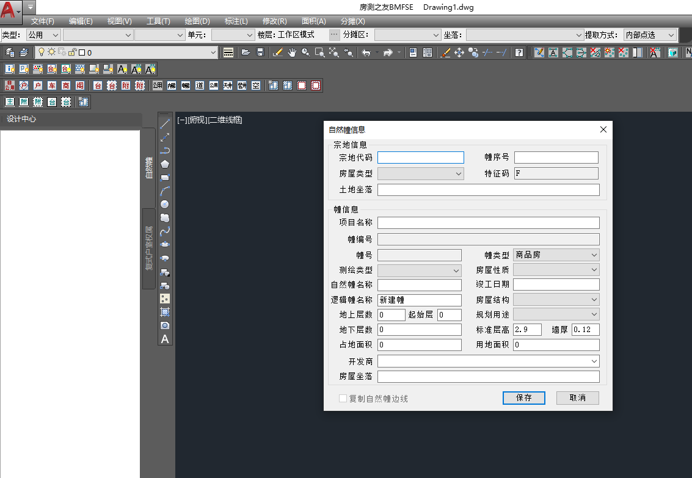Click the 标准层高 field showing 2.9
This screenshot has width=692, height=478.
click(527, 330)
